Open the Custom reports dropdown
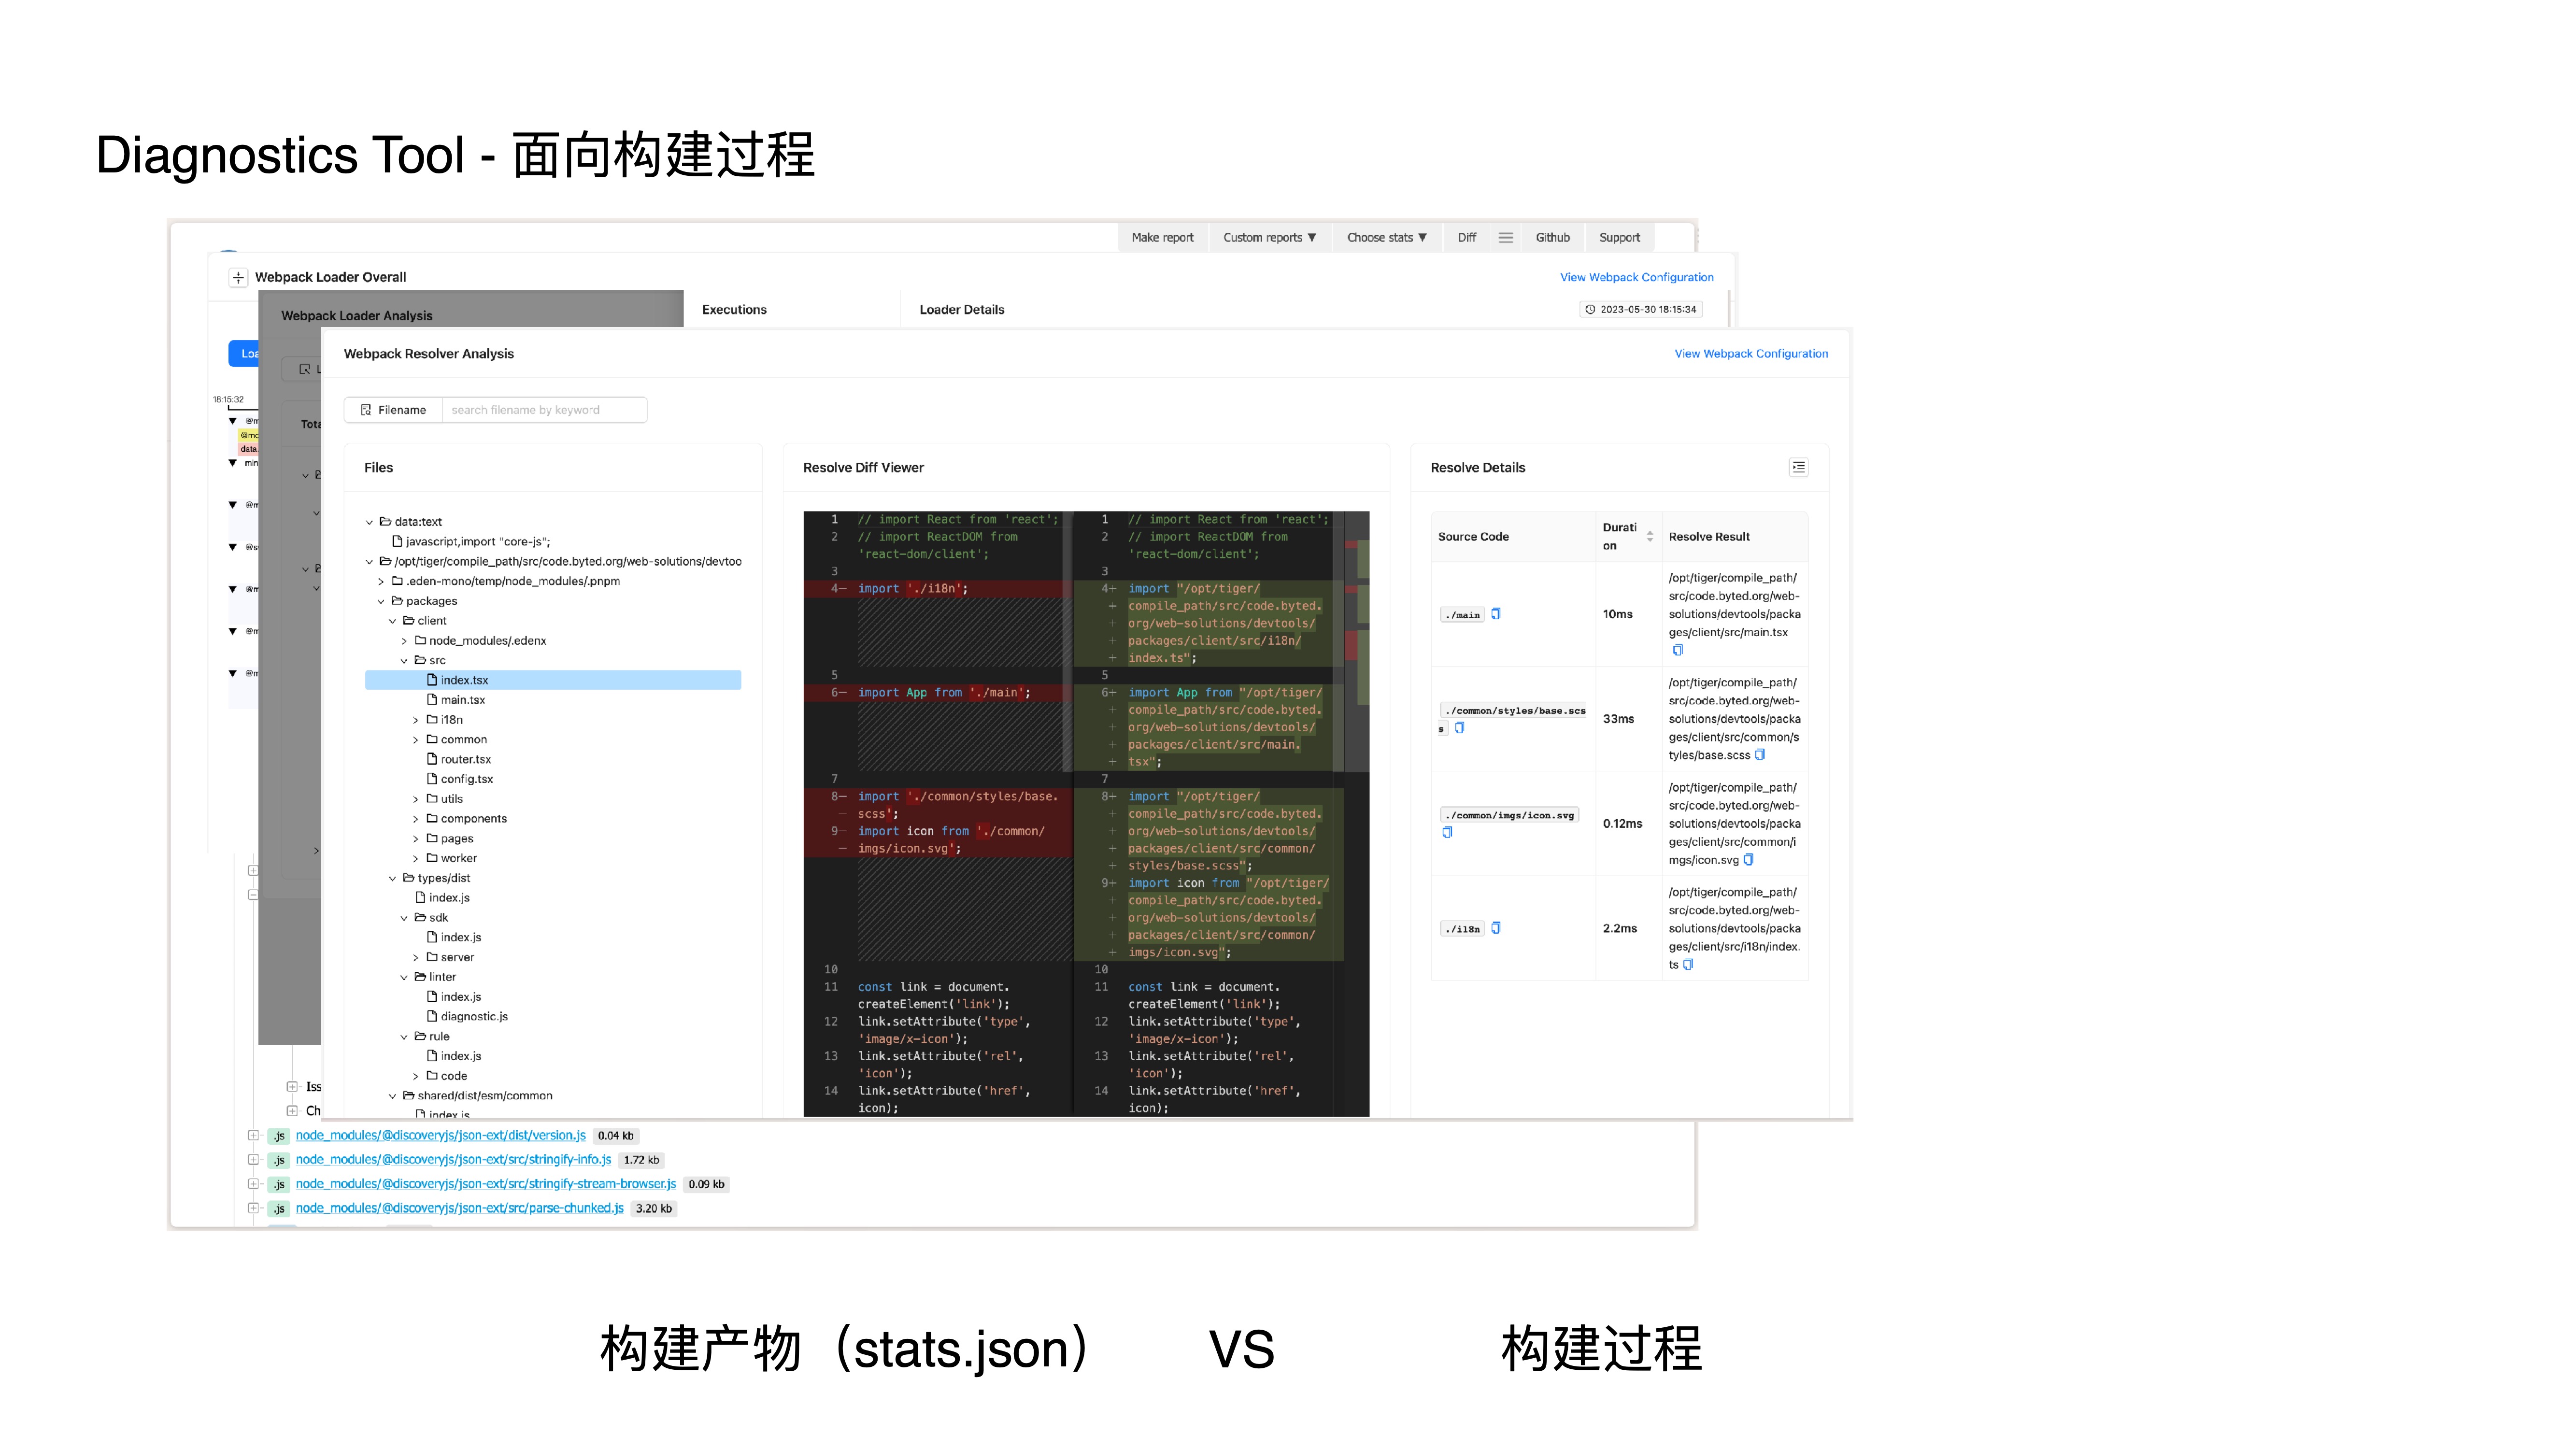 click(1269, 238)
